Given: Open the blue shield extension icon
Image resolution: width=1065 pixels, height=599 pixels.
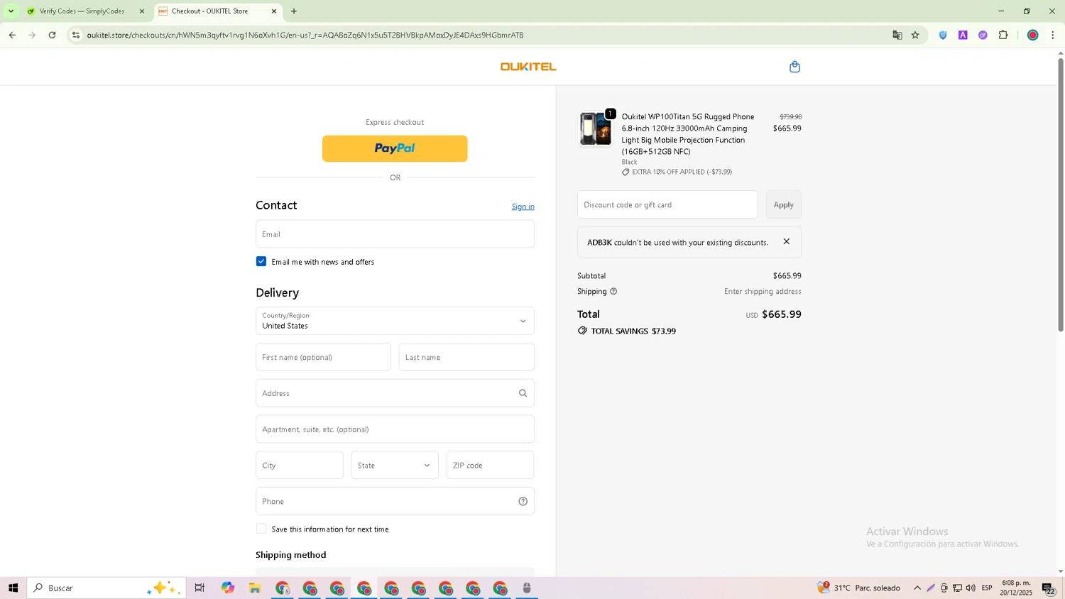Looking at the screenshot, I should (x=943, y=35).
